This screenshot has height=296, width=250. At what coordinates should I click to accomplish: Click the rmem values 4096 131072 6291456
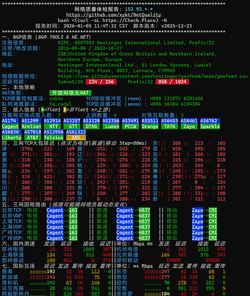[176, 98]
